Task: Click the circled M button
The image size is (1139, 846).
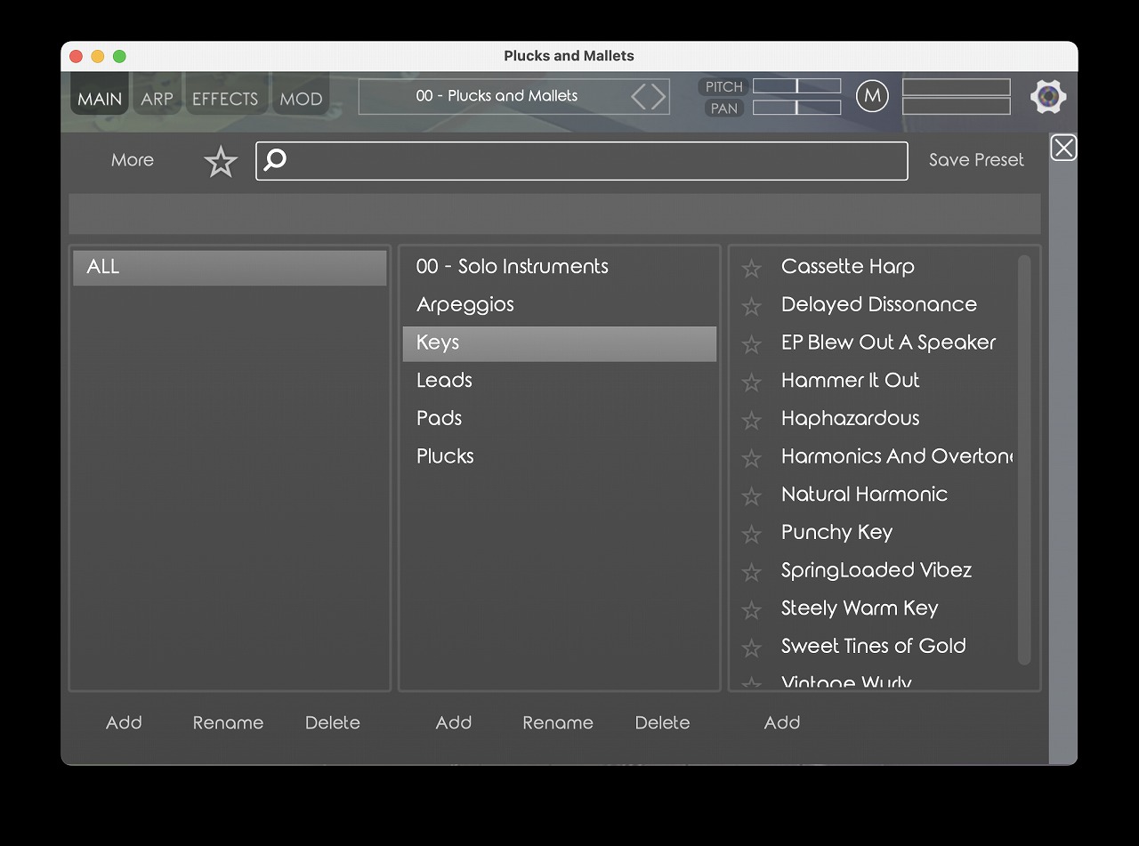Action: click(872, 96)
